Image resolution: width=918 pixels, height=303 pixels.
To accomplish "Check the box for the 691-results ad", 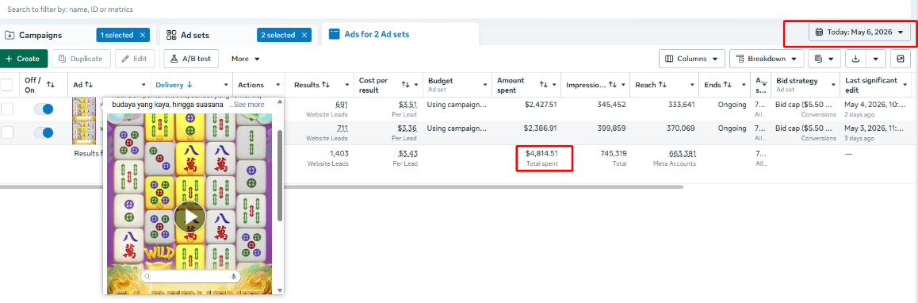I will tap(7, 109).
